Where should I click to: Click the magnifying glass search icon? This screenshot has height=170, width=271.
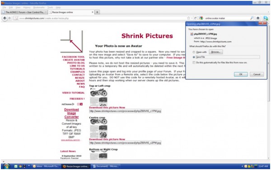[x=252, y=18]
